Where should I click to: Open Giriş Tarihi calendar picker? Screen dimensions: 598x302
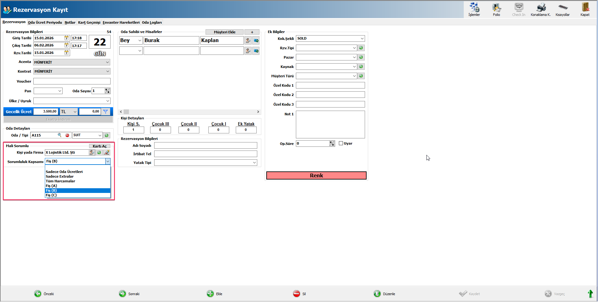[67, 38]
